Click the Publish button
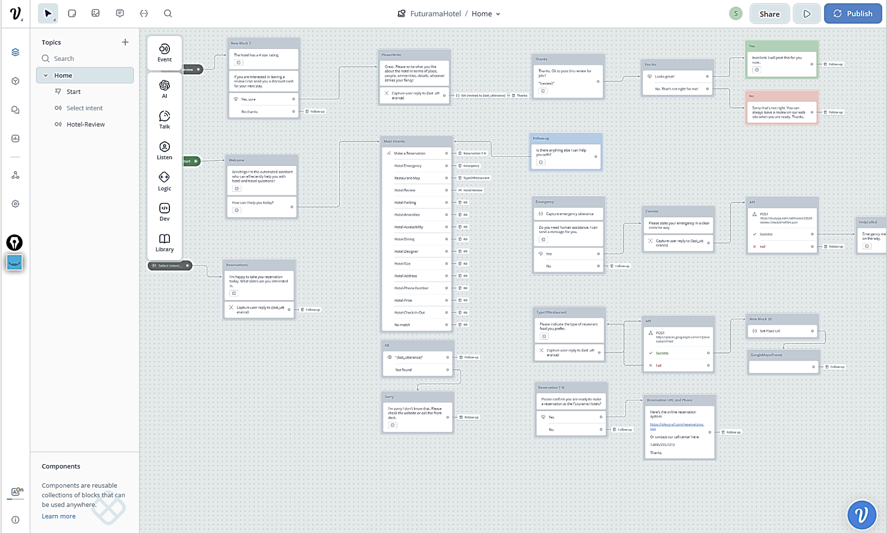Screen dimensions: 887x533 click(x=853, y=14)
